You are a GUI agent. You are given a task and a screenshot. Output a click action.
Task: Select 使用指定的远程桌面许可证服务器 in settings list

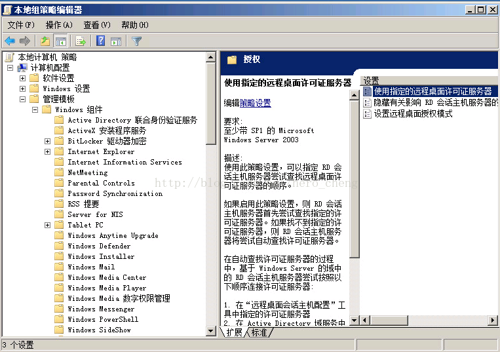point(433,92)
